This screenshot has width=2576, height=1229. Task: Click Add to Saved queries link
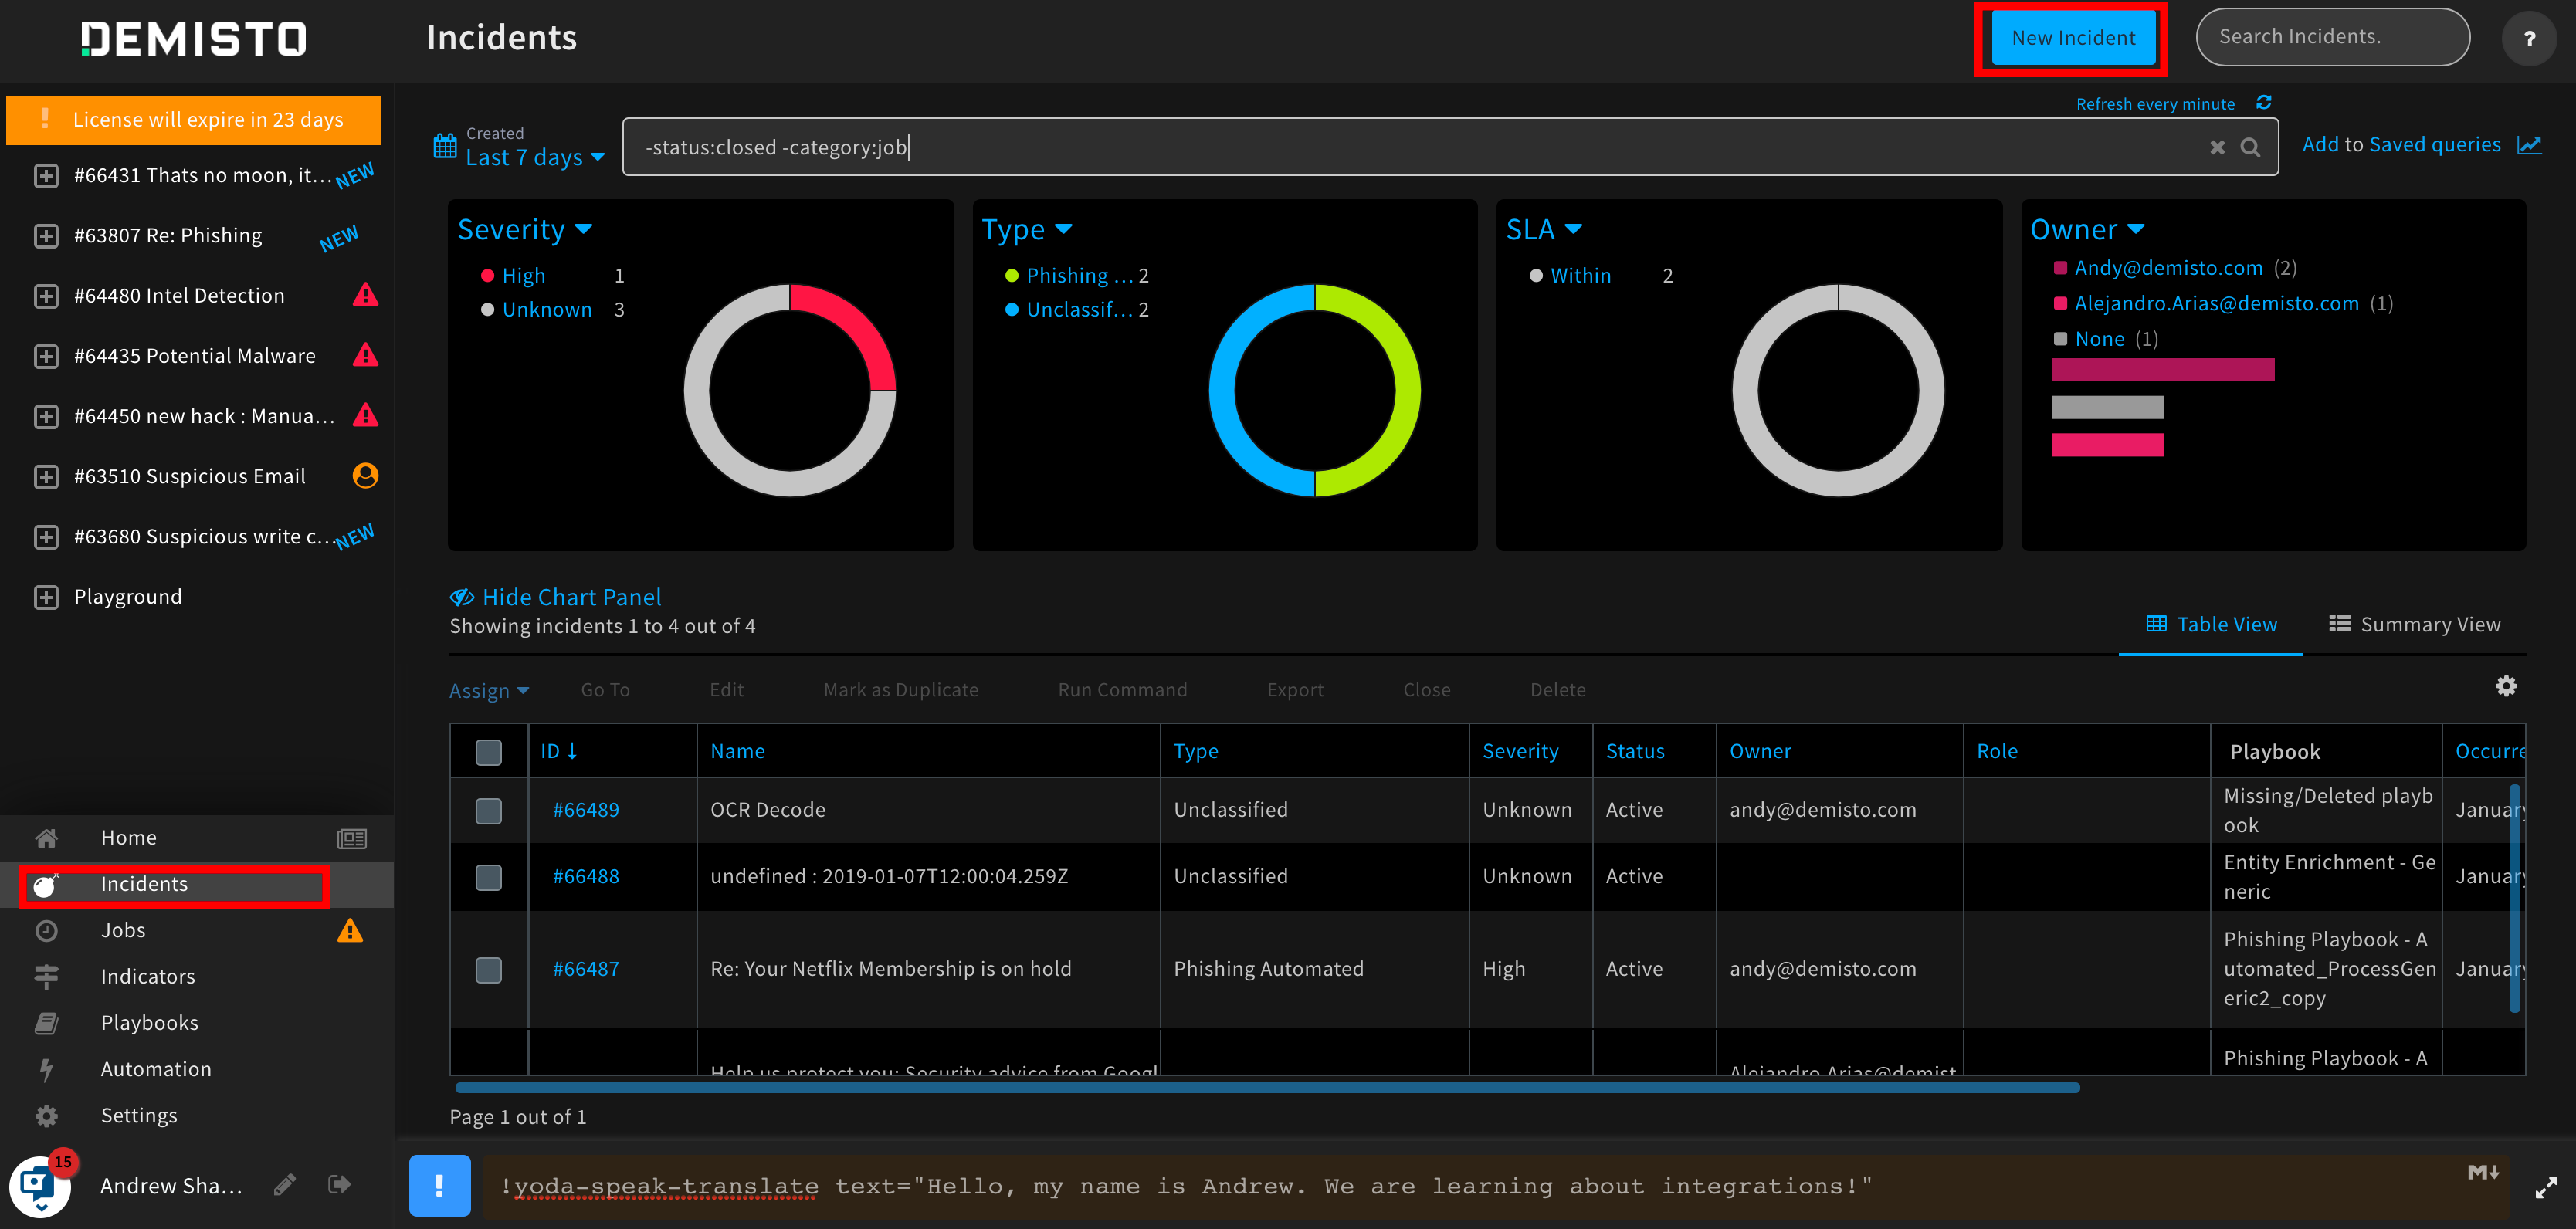pos(2401,145)
